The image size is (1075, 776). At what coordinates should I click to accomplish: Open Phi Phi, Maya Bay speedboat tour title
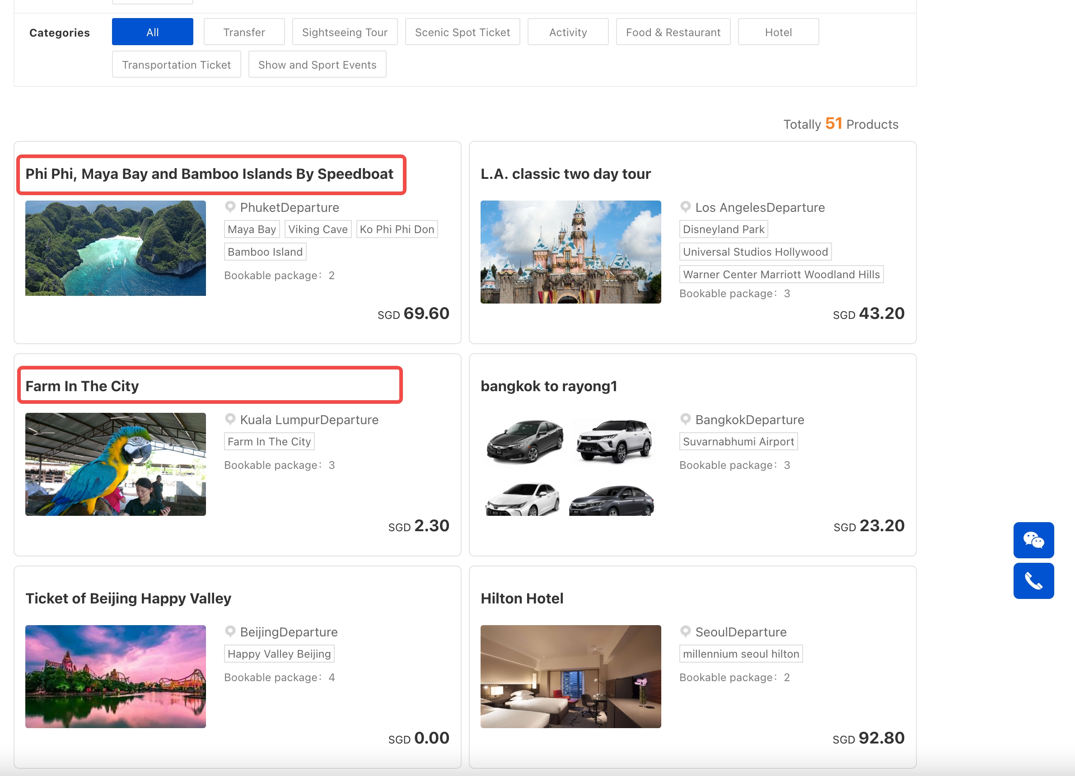point(209,174)
